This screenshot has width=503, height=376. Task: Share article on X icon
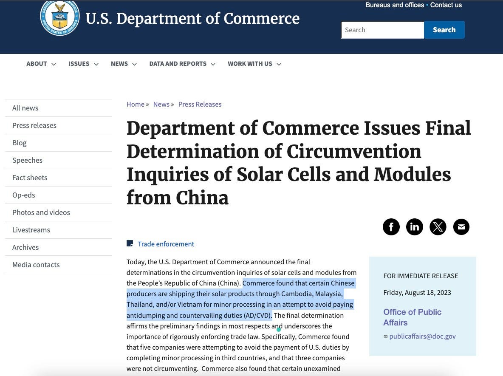tap(438, 227)
